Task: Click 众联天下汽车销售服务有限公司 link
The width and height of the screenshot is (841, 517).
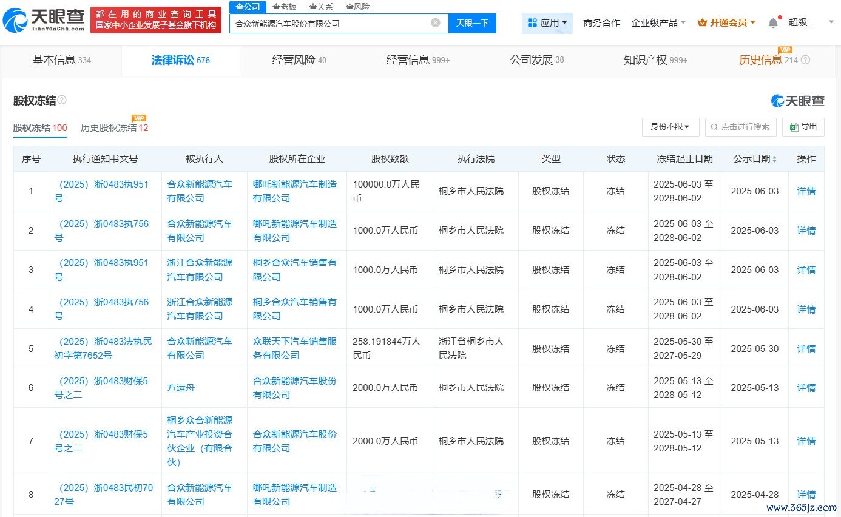Action: [x=295, y=348]
